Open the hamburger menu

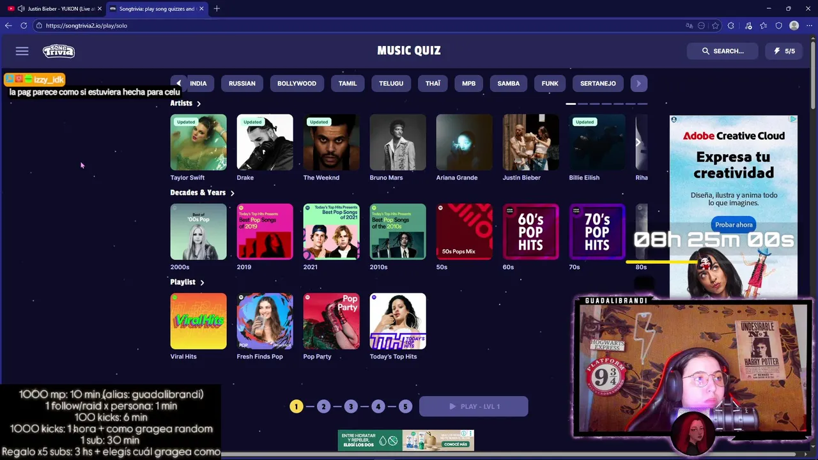22,51
